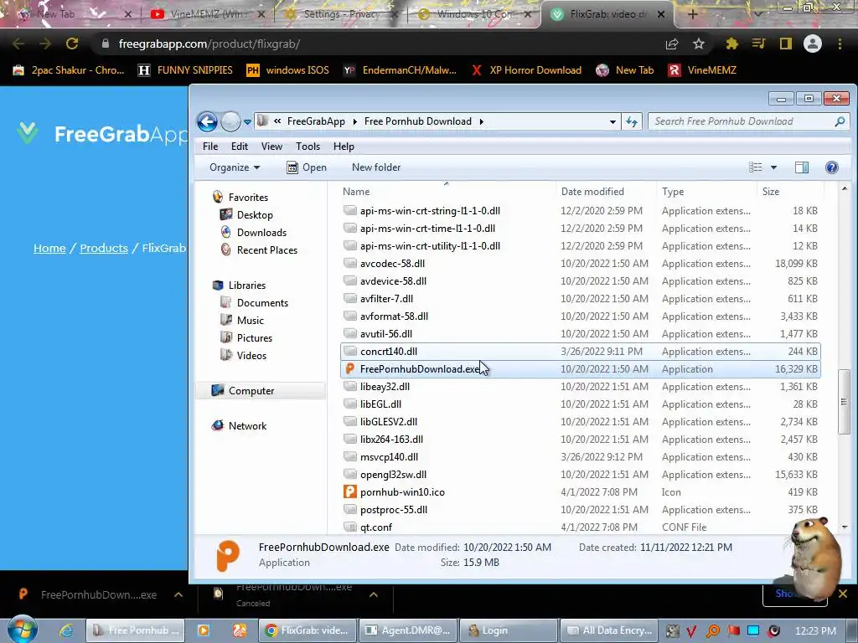The image size is (858, 643).
Task: Toggle the Chrome side panel icon
Action: [x=786, y=44]
